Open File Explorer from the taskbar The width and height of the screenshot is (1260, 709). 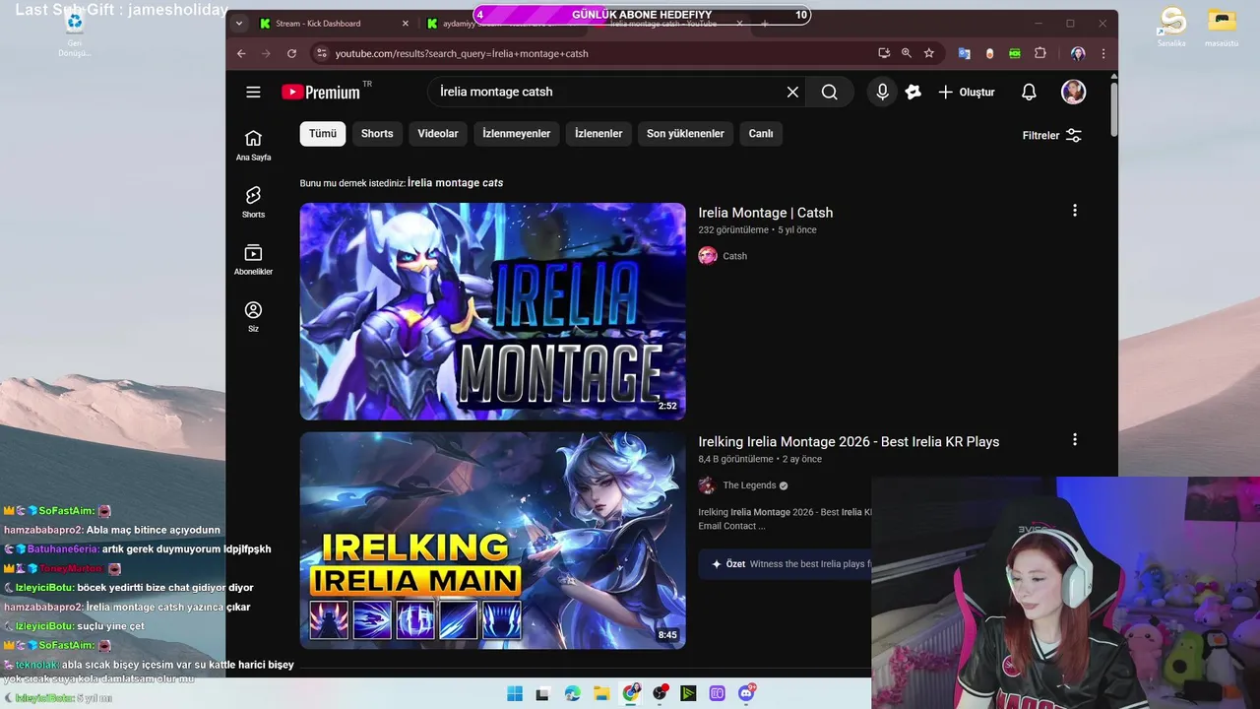(601, 693)
